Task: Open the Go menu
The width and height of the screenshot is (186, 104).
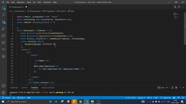Action: (34, 2)
